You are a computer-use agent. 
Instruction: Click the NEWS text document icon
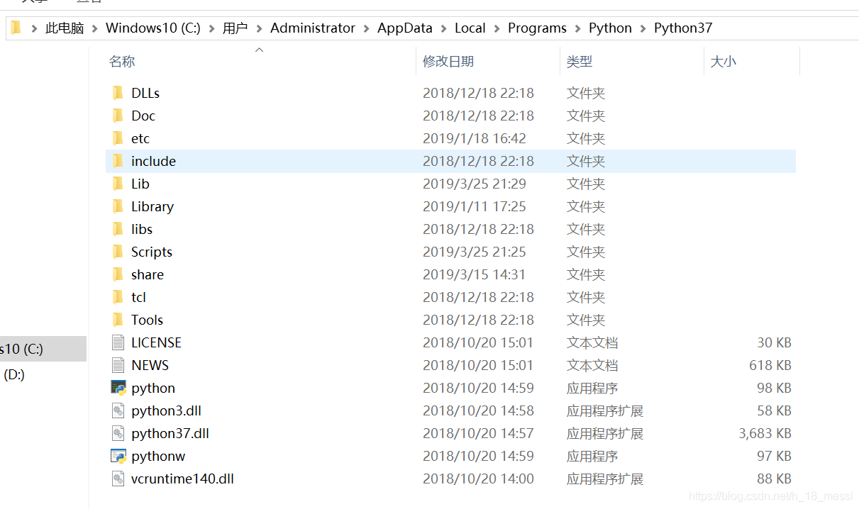click(x=118, y=365)
